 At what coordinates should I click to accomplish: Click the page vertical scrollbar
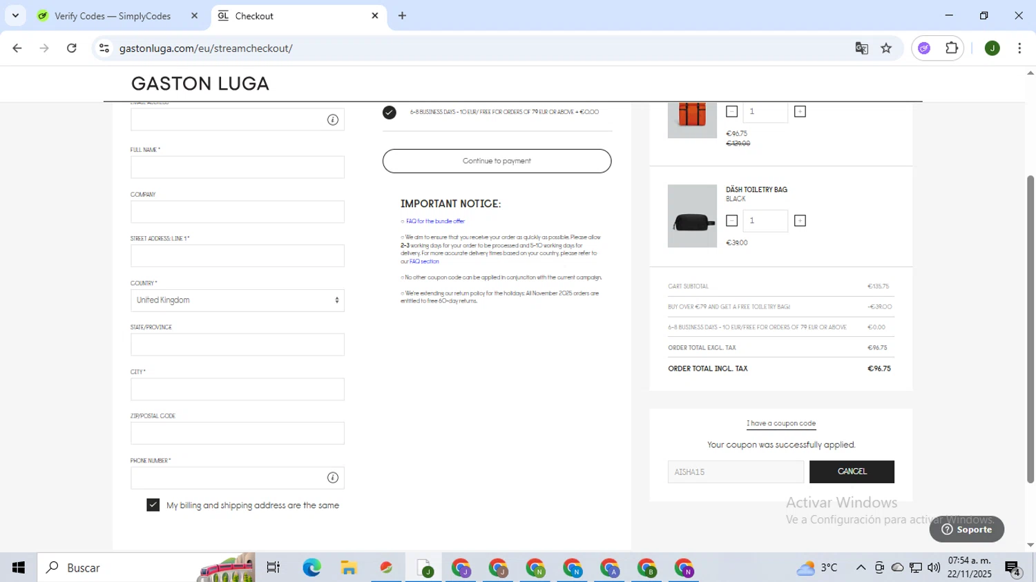1030,329
